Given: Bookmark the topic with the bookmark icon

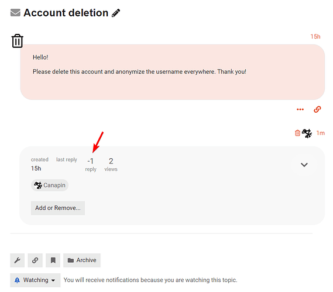Looking at the screenshot, I should click(x=53, y=260).
